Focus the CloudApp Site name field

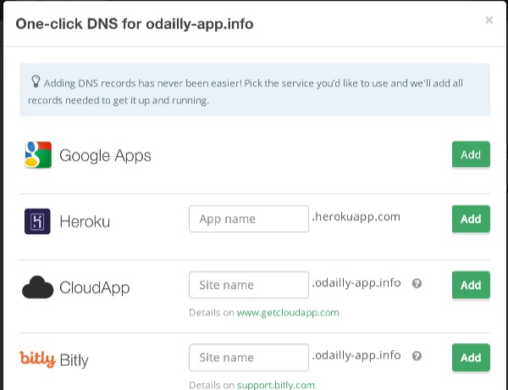pyautogui.click(x=249, y=285)
